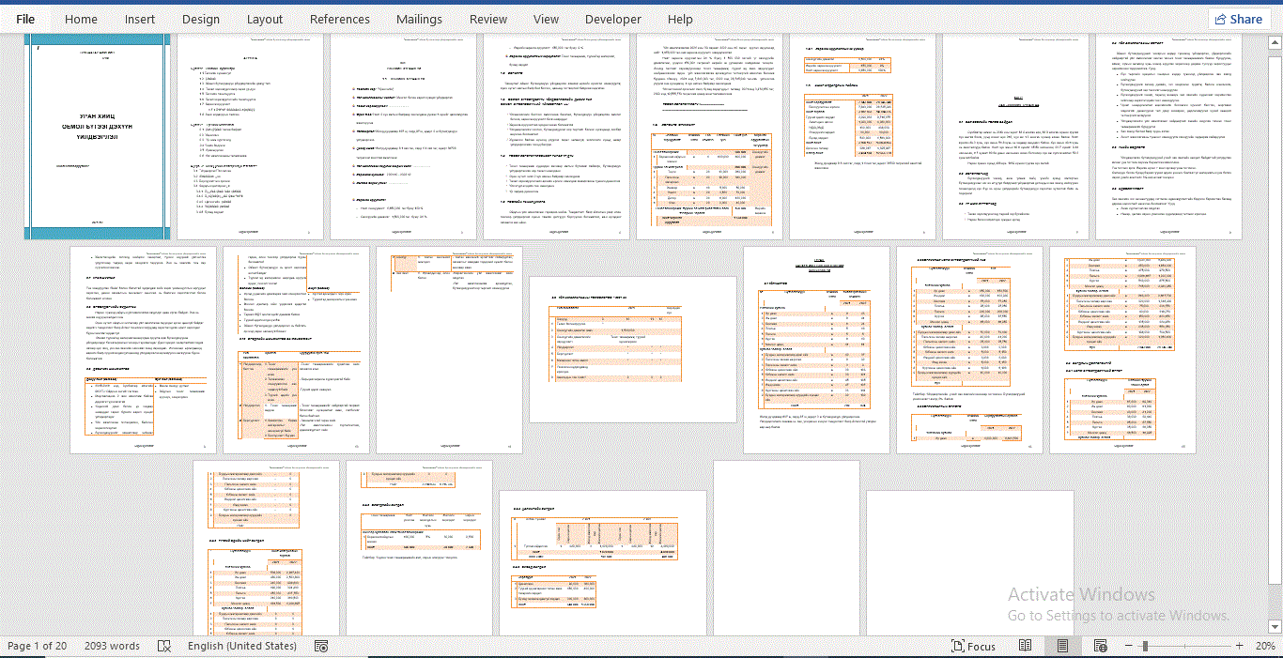
Task: Switch to the Mailings tab
Action: pos(419,19)
